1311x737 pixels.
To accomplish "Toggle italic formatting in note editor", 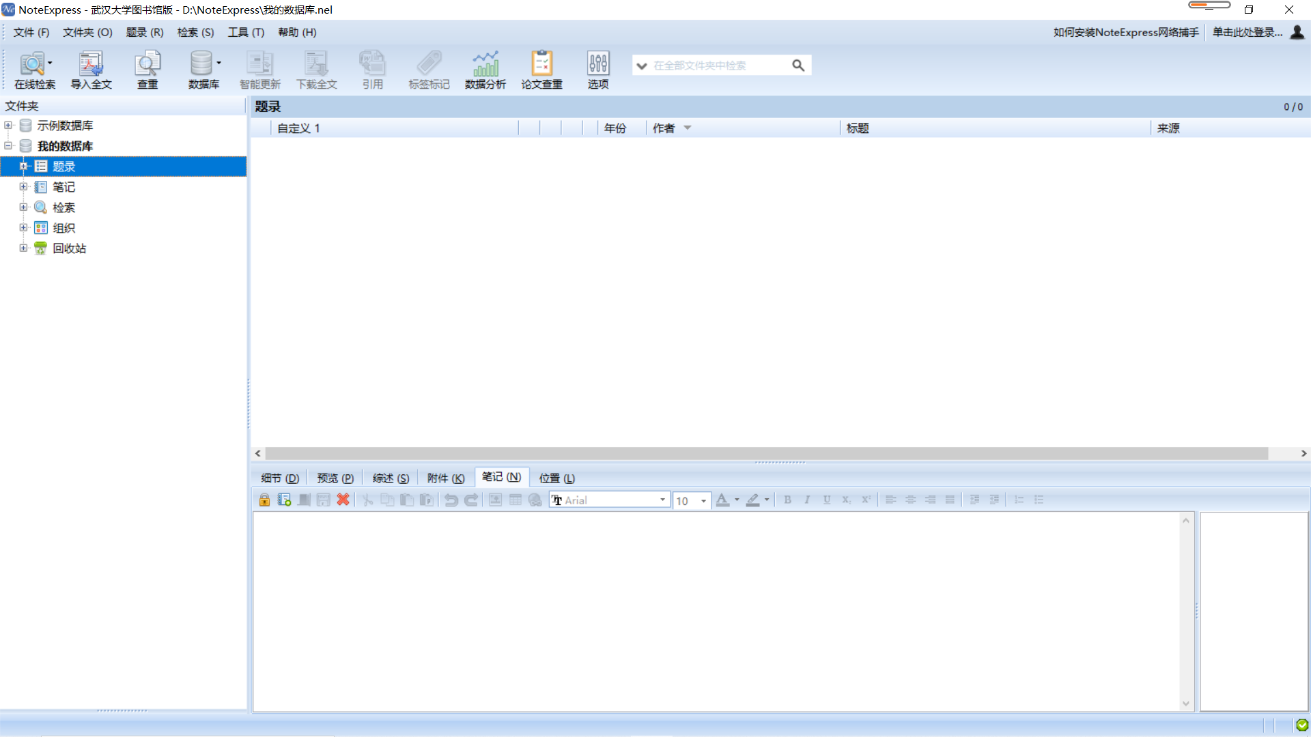I will point(807,500).
